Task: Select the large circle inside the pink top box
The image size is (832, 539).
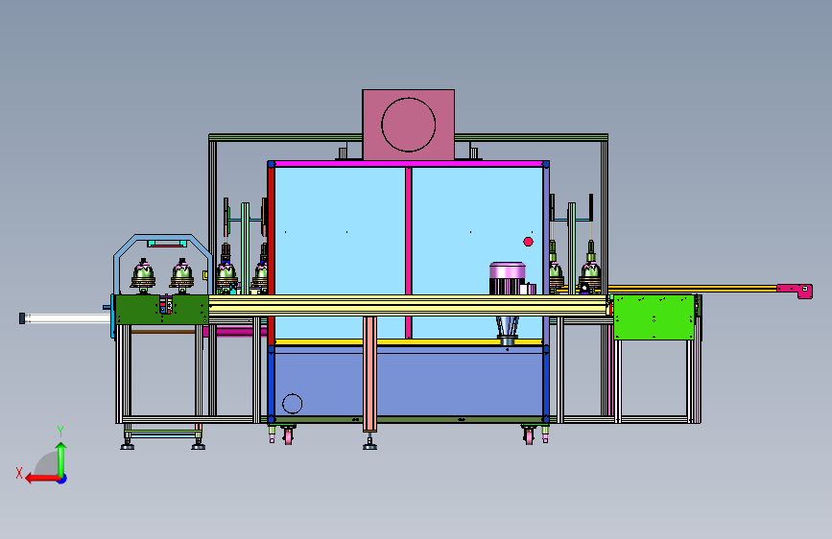Action: [x=408, y=125]
